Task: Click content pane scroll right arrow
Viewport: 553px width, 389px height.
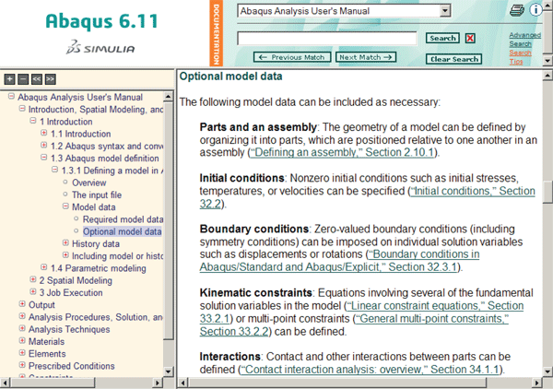Action: point(536,383)
